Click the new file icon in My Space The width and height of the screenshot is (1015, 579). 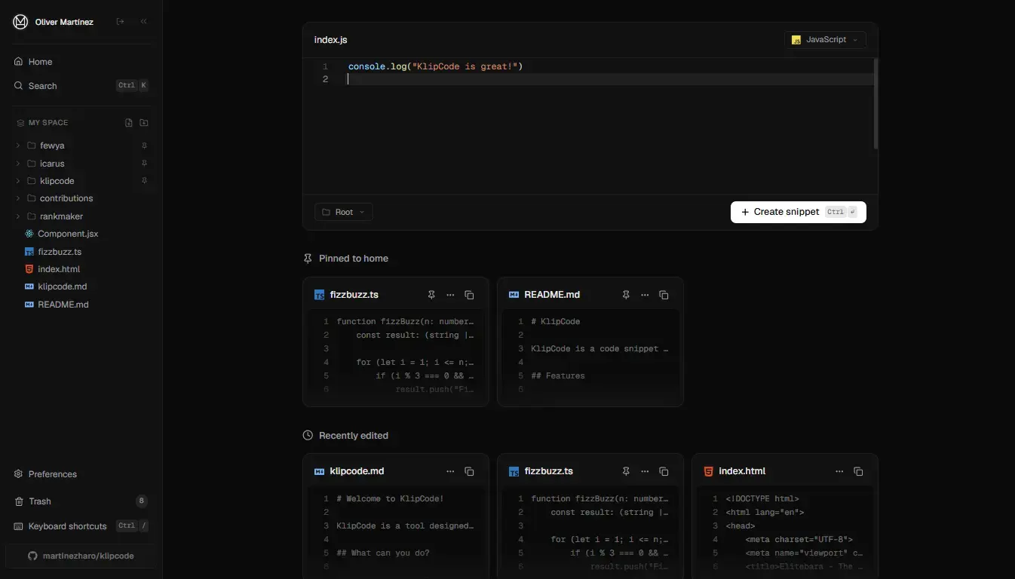point(129,123)
